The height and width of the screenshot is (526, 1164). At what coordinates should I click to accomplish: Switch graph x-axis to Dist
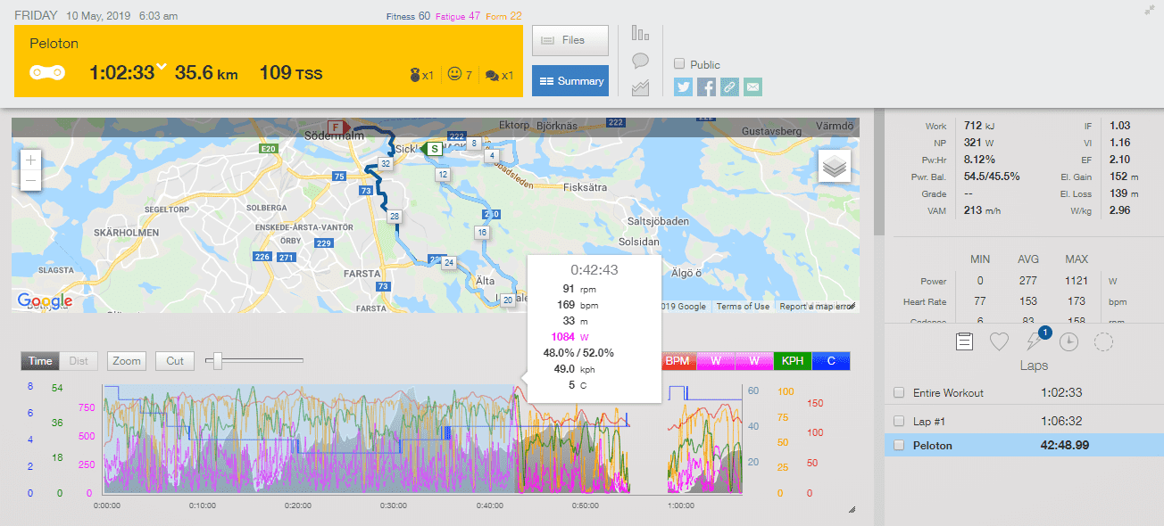click(x=79, y=361)
